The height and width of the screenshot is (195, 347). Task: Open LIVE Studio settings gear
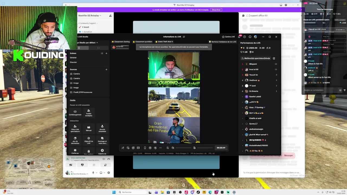tap(250, 37)
